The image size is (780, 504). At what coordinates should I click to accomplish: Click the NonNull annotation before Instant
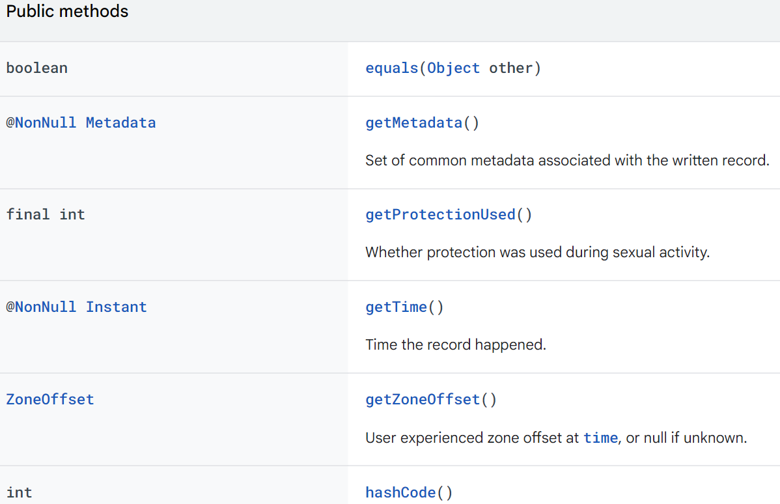point(41,307)
